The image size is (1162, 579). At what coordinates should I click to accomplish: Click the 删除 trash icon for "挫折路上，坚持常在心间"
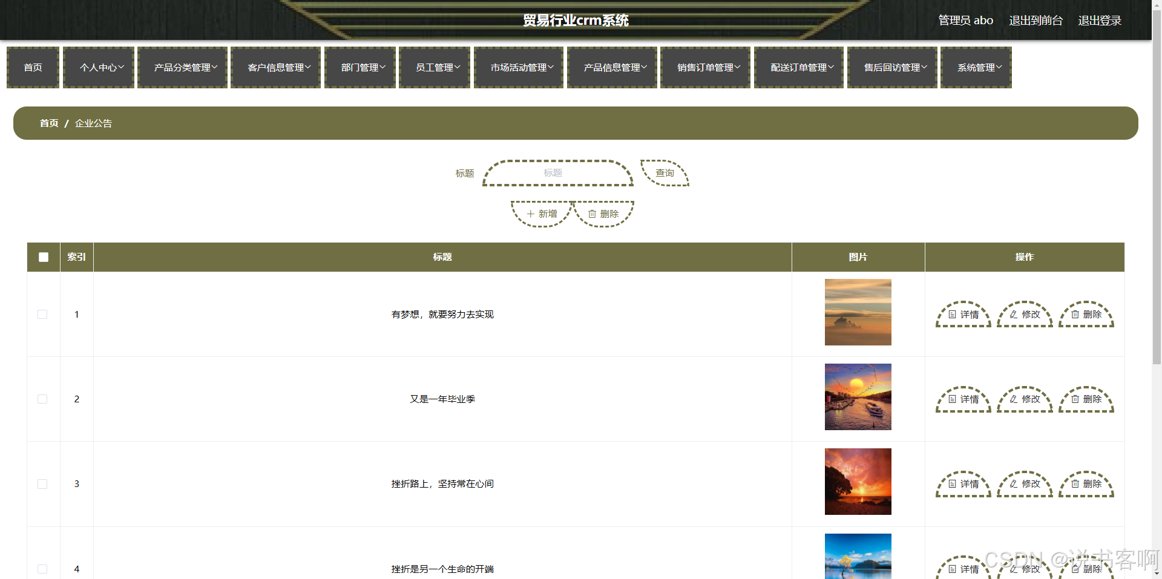pos(1075,484)
